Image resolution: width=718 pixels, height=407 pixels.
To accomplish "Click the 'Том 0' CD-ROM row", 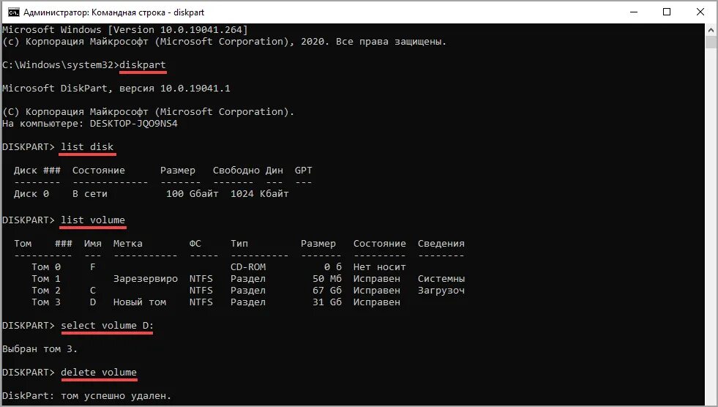I will point(218,267).
